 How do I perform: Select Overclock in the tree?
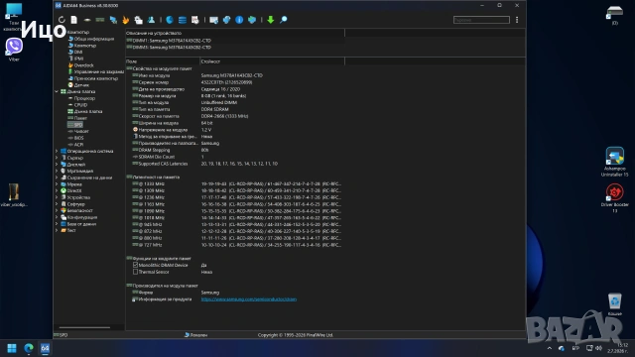(x=80, y=65)
